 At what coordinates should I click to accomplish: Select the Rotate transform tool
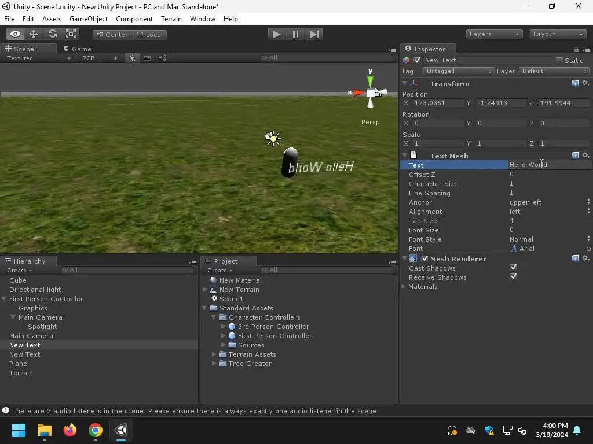point(52,34)
